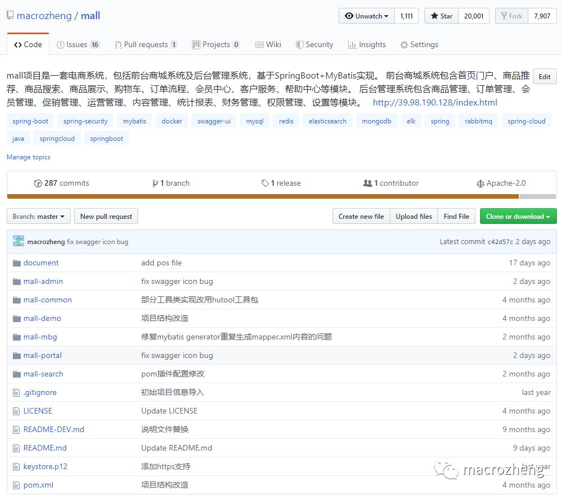
Task: Select the docker topic tag
Action: [x=172, y=121]
